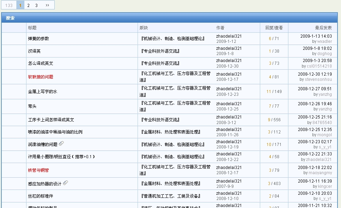Open thread 感应加热器的设计

coord(45,184)
